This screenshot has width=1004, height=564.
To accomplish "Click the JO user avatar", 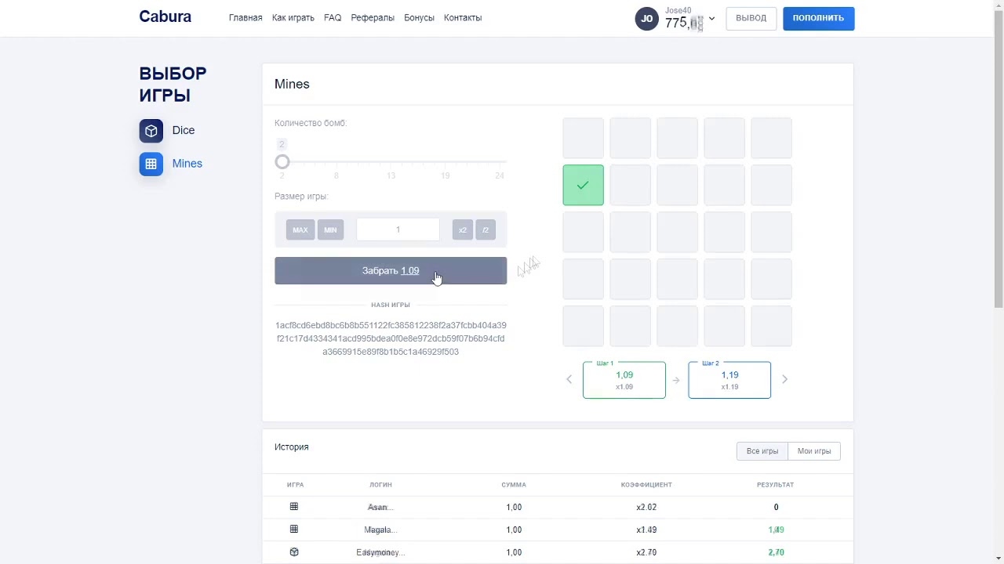I will pos(646,19).
